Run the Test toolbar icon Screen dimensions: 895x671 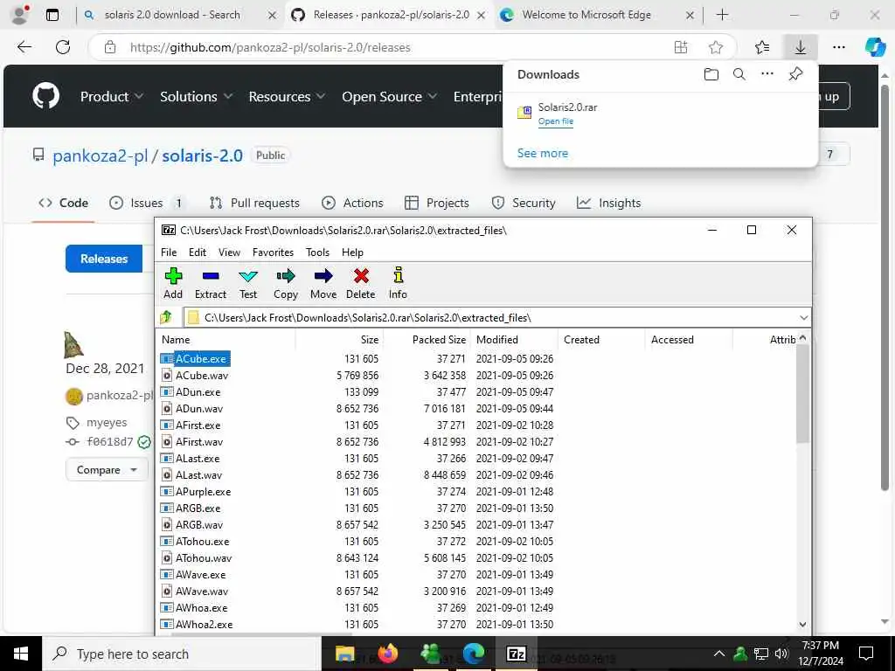point(247,283)
